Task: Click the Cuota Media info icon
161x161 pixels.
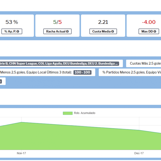Action: point(113,31)
